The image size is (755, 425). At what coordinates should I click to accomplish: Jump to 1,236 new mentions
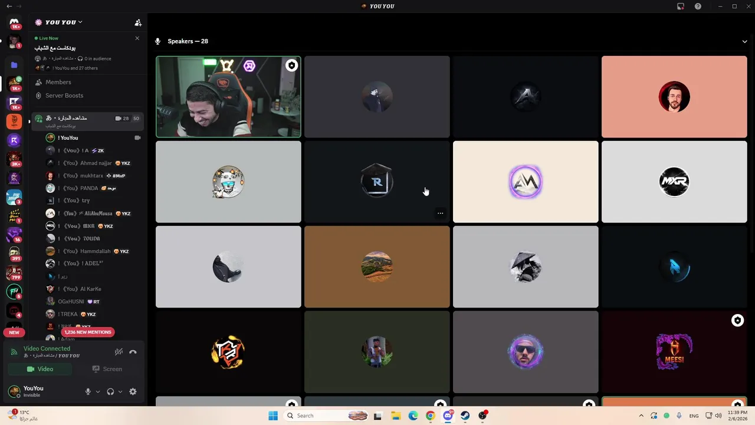coord(87,332)
